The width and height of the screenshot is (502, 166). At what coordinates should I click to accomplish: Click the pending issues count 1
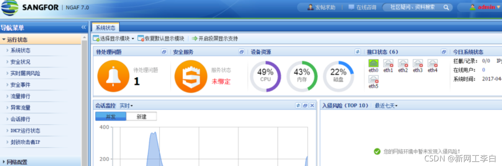tap(137, 82)
